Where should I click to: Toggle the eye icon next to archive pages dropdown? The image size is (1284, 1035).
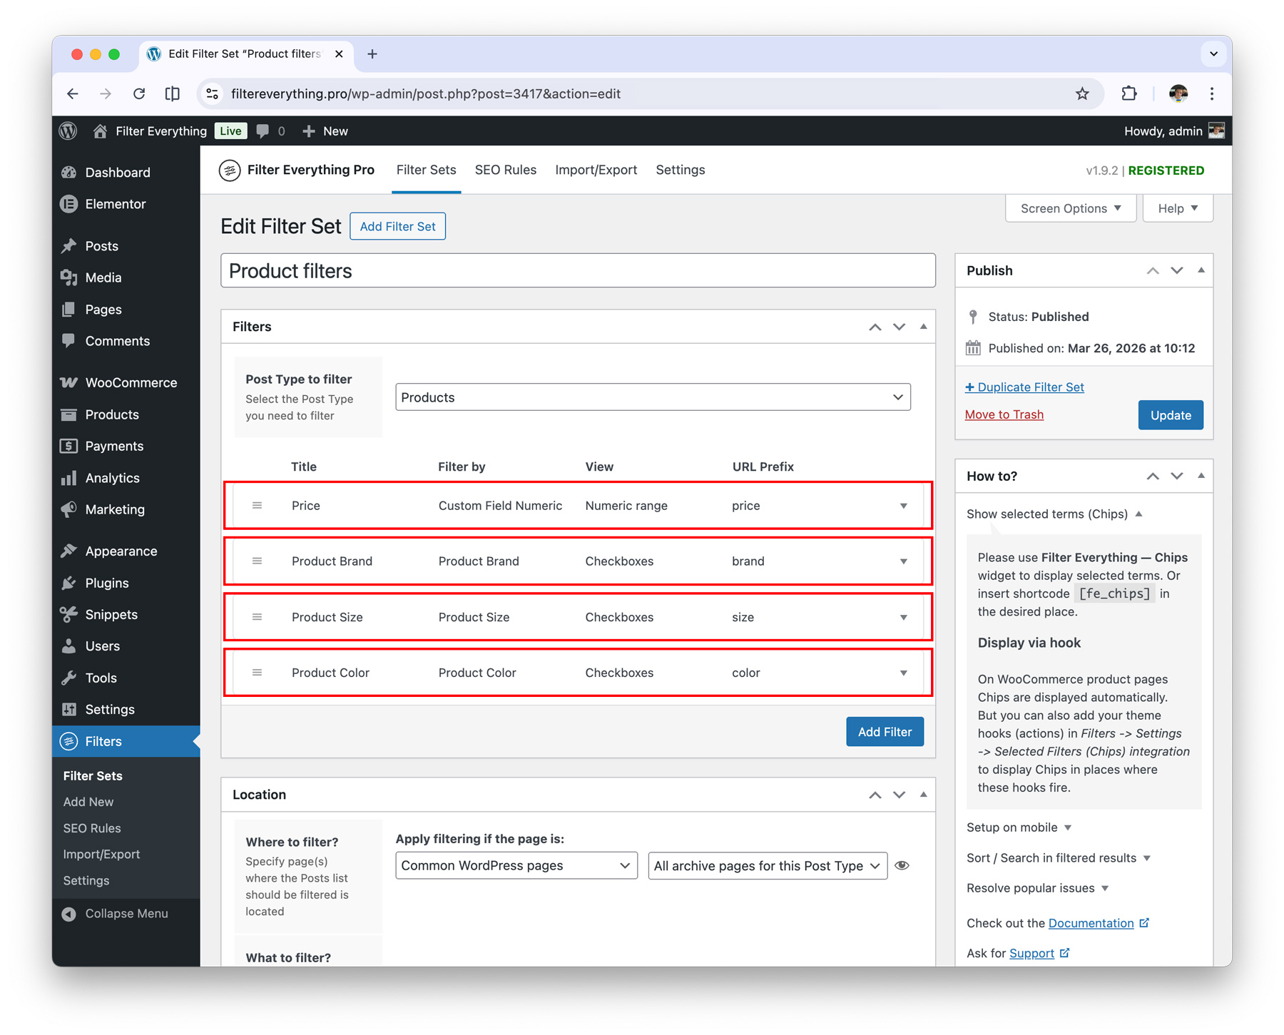click(902, 865)
